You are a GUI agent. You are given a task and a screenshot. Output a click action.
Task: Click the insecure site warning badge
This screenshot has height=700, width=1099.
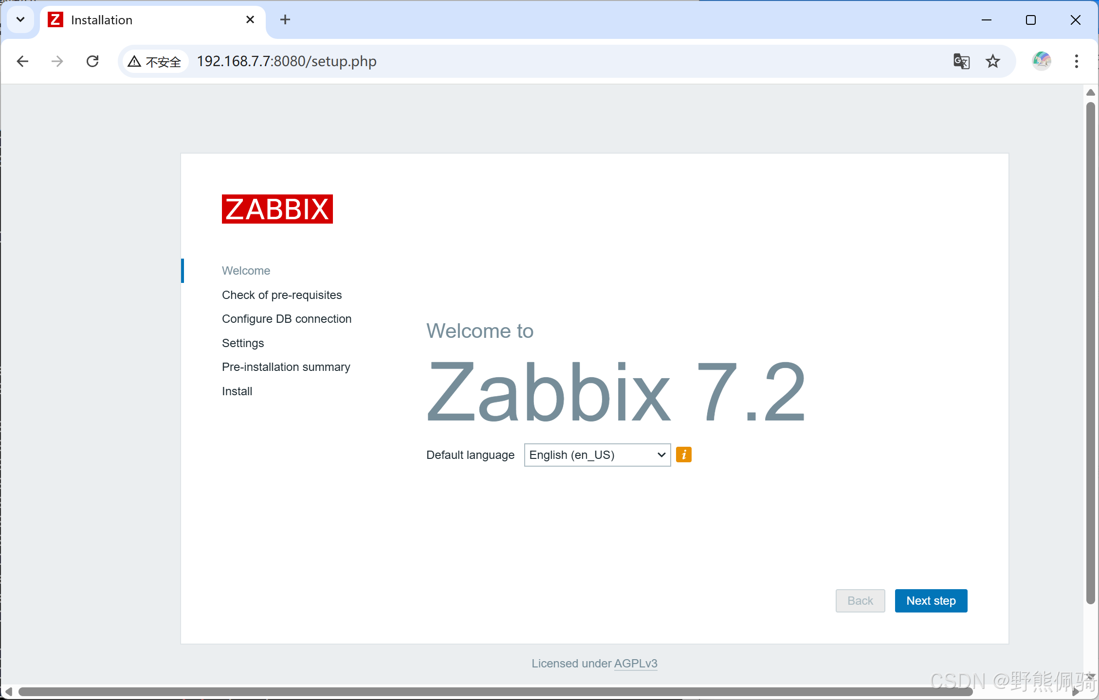pos(155,62)
